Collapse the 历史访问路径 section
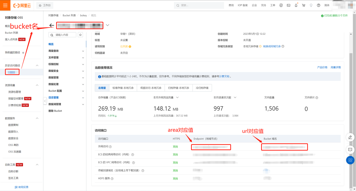 [x=37, y=66]
